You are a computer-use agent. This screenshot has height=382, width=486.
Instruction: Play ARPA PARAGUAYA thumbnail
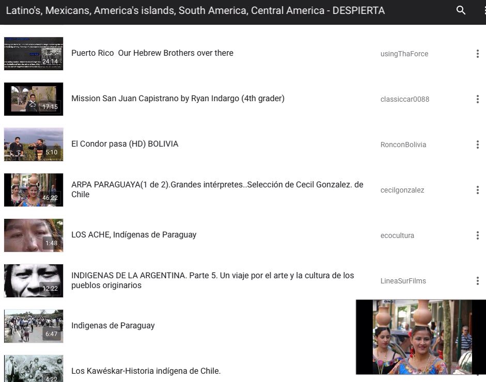33,189
